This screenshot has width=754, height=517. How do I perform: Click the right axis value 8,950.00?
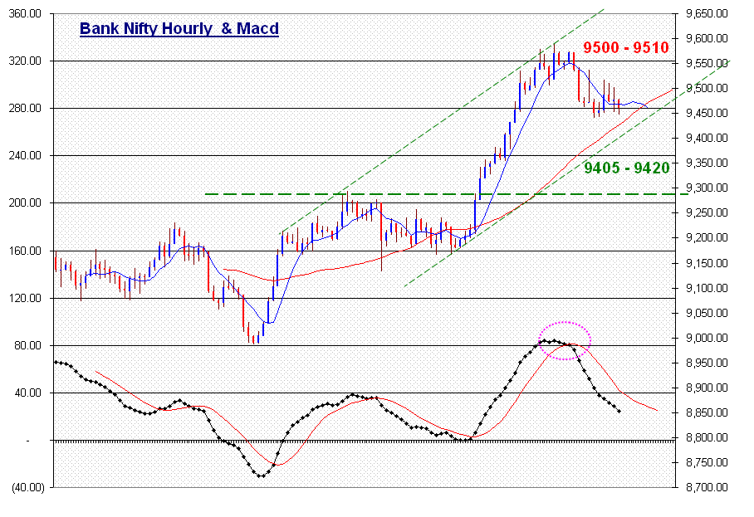707,363
